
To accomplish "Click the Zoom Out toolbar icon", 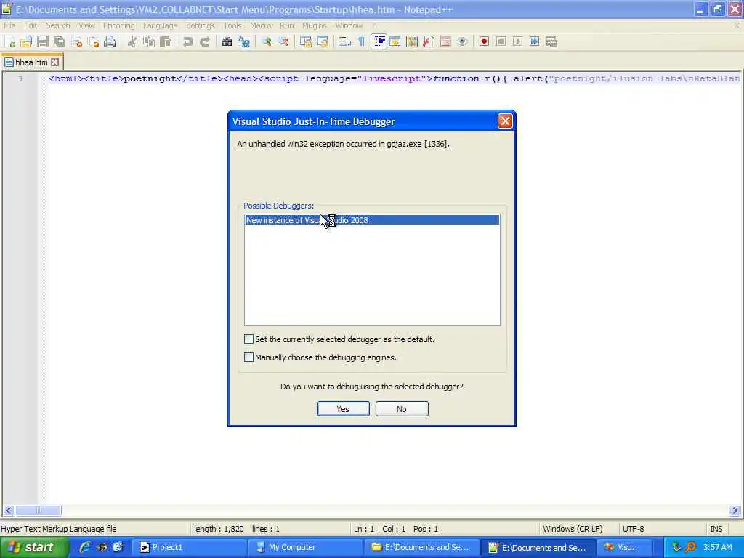I will (x=283, y=41).
